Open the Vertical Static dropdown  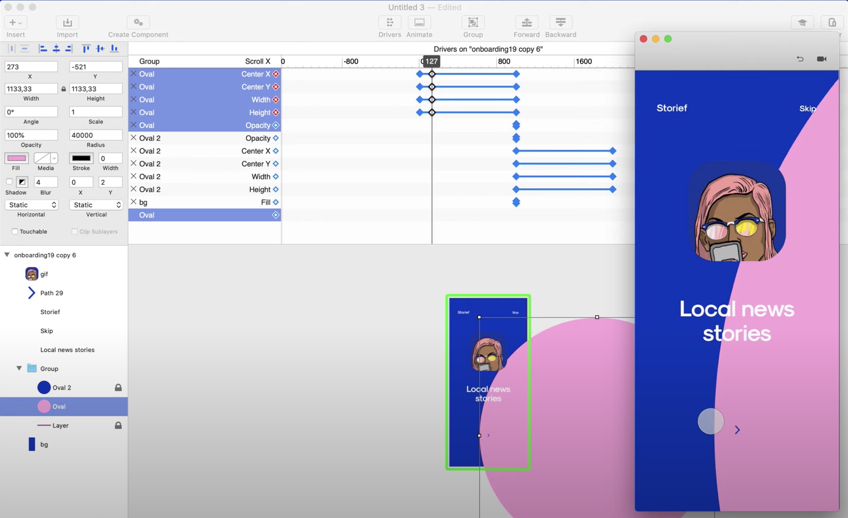pyautogui.click(x=96, y=205)
